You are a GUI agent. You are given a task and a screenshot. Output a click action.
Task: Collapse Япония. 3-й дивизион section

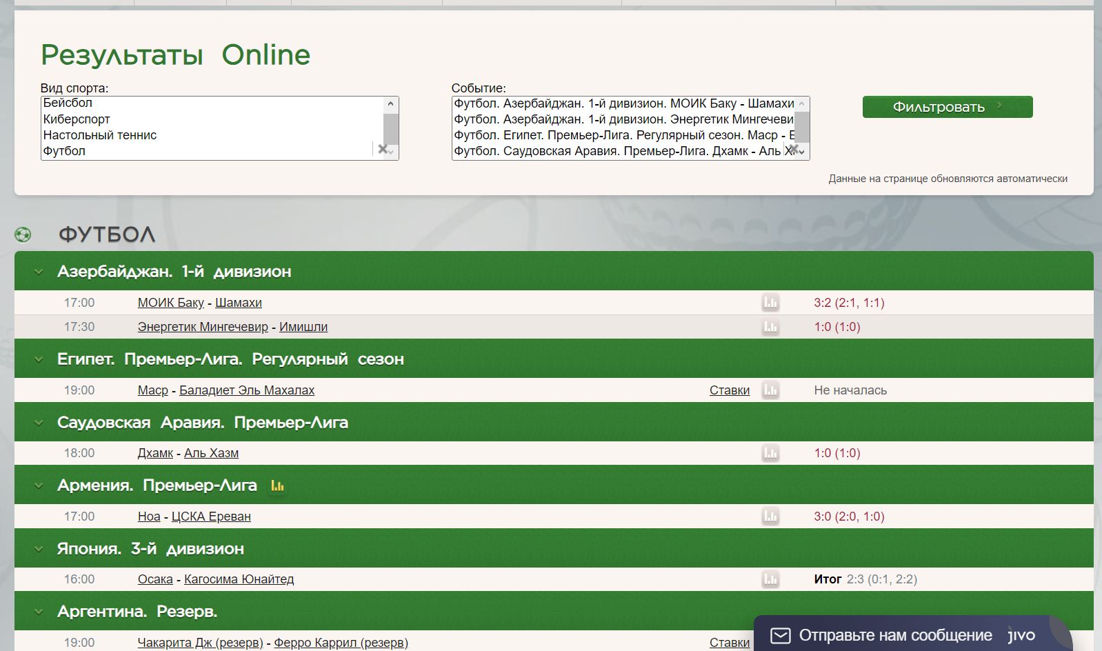click(39, 549)
